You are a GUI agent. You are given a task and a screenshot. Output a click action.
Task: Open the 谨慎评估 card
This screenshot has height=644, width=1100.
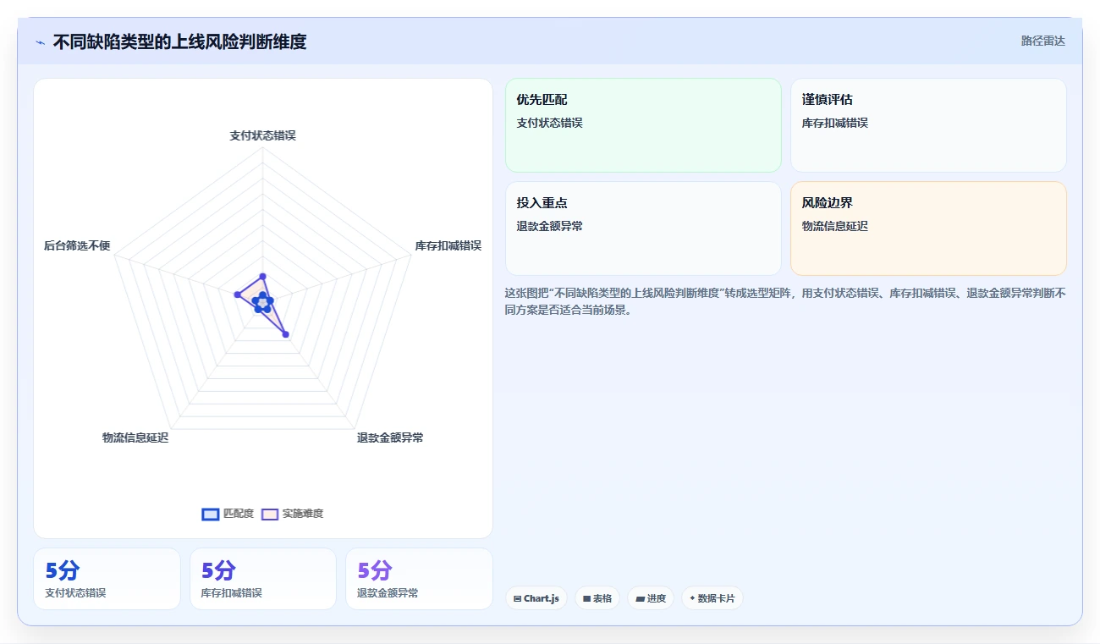(928, 125)
